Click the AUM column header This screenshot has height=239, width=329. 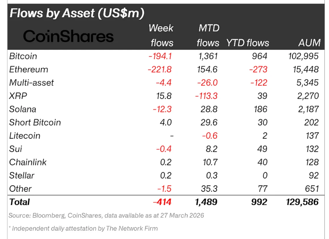point(309,43)
